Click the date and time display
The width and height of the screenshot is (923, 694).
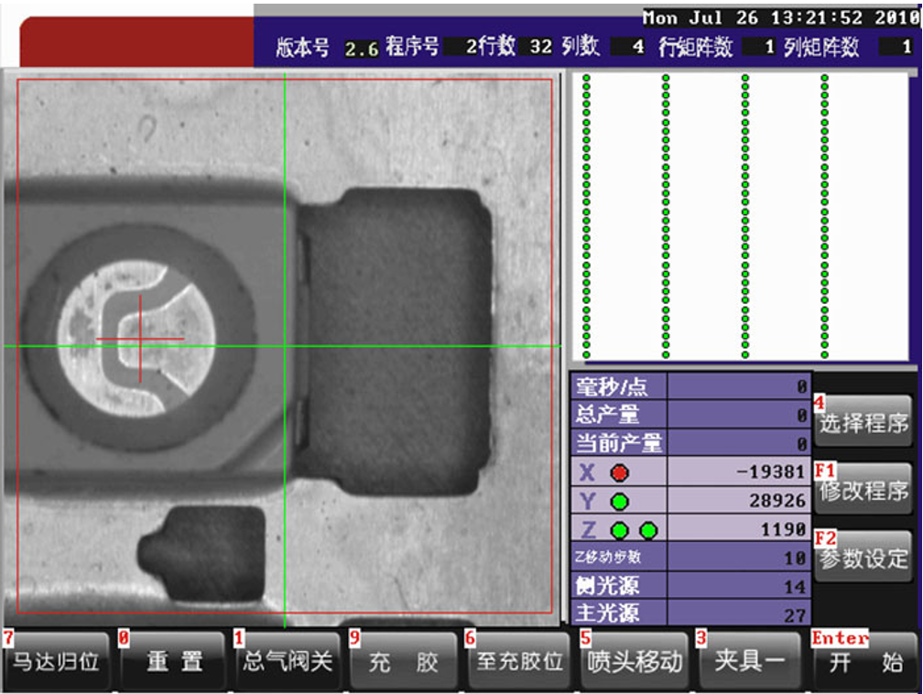pyautogui.click(x=780, y=17)
